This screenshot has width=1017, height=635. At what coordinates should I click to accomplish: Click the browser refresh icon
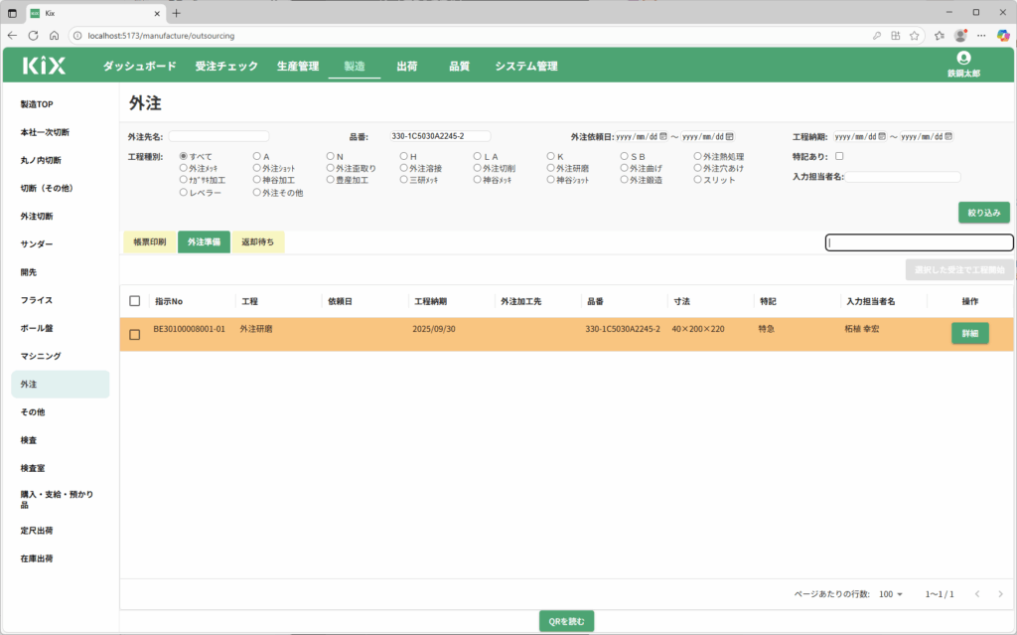pyautogui.click(x=33, y=35)
